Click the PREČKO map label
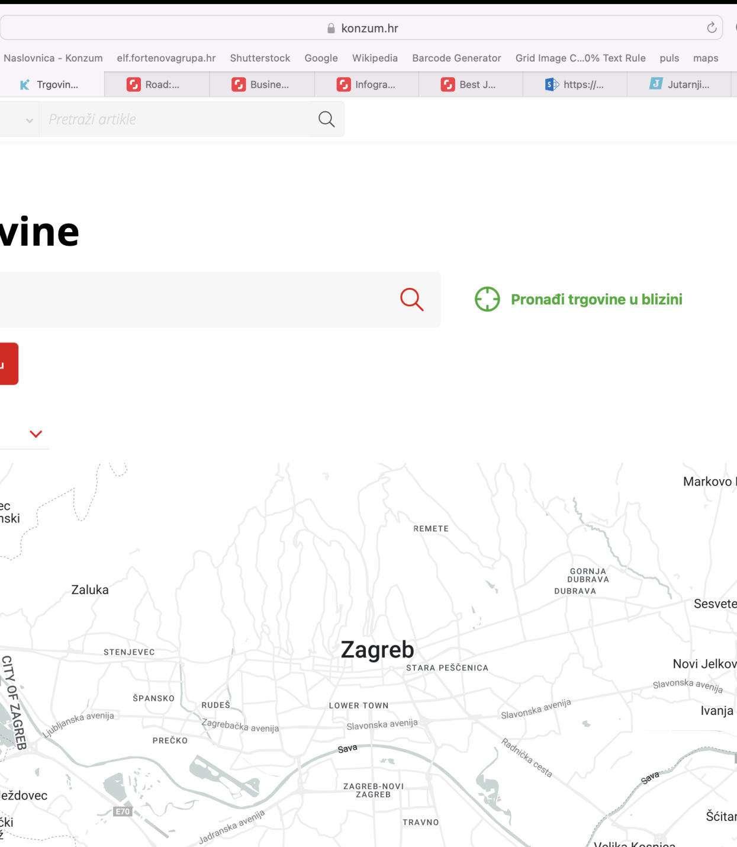Viewport: 737px width, 847px height. (170, 740)
